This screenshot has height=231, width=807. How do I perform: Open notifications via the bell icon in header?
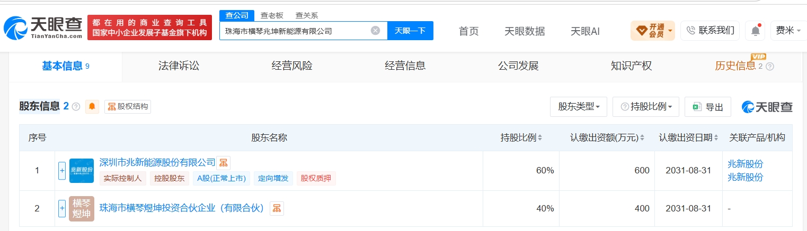pos(755,31)
